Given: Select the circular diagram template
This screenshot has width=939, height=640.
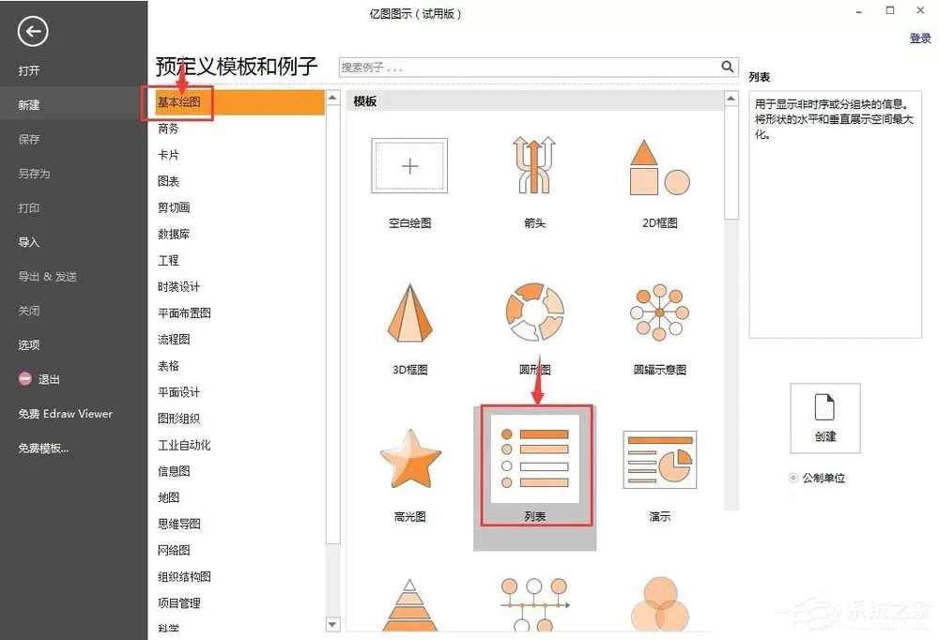Looking at the screenshot, I should (534, 312).
